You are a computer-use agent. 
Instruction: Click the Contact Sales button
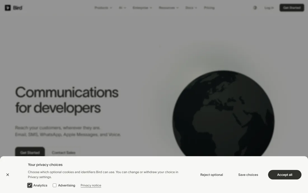pyautogui.click(x=64, y=153)
